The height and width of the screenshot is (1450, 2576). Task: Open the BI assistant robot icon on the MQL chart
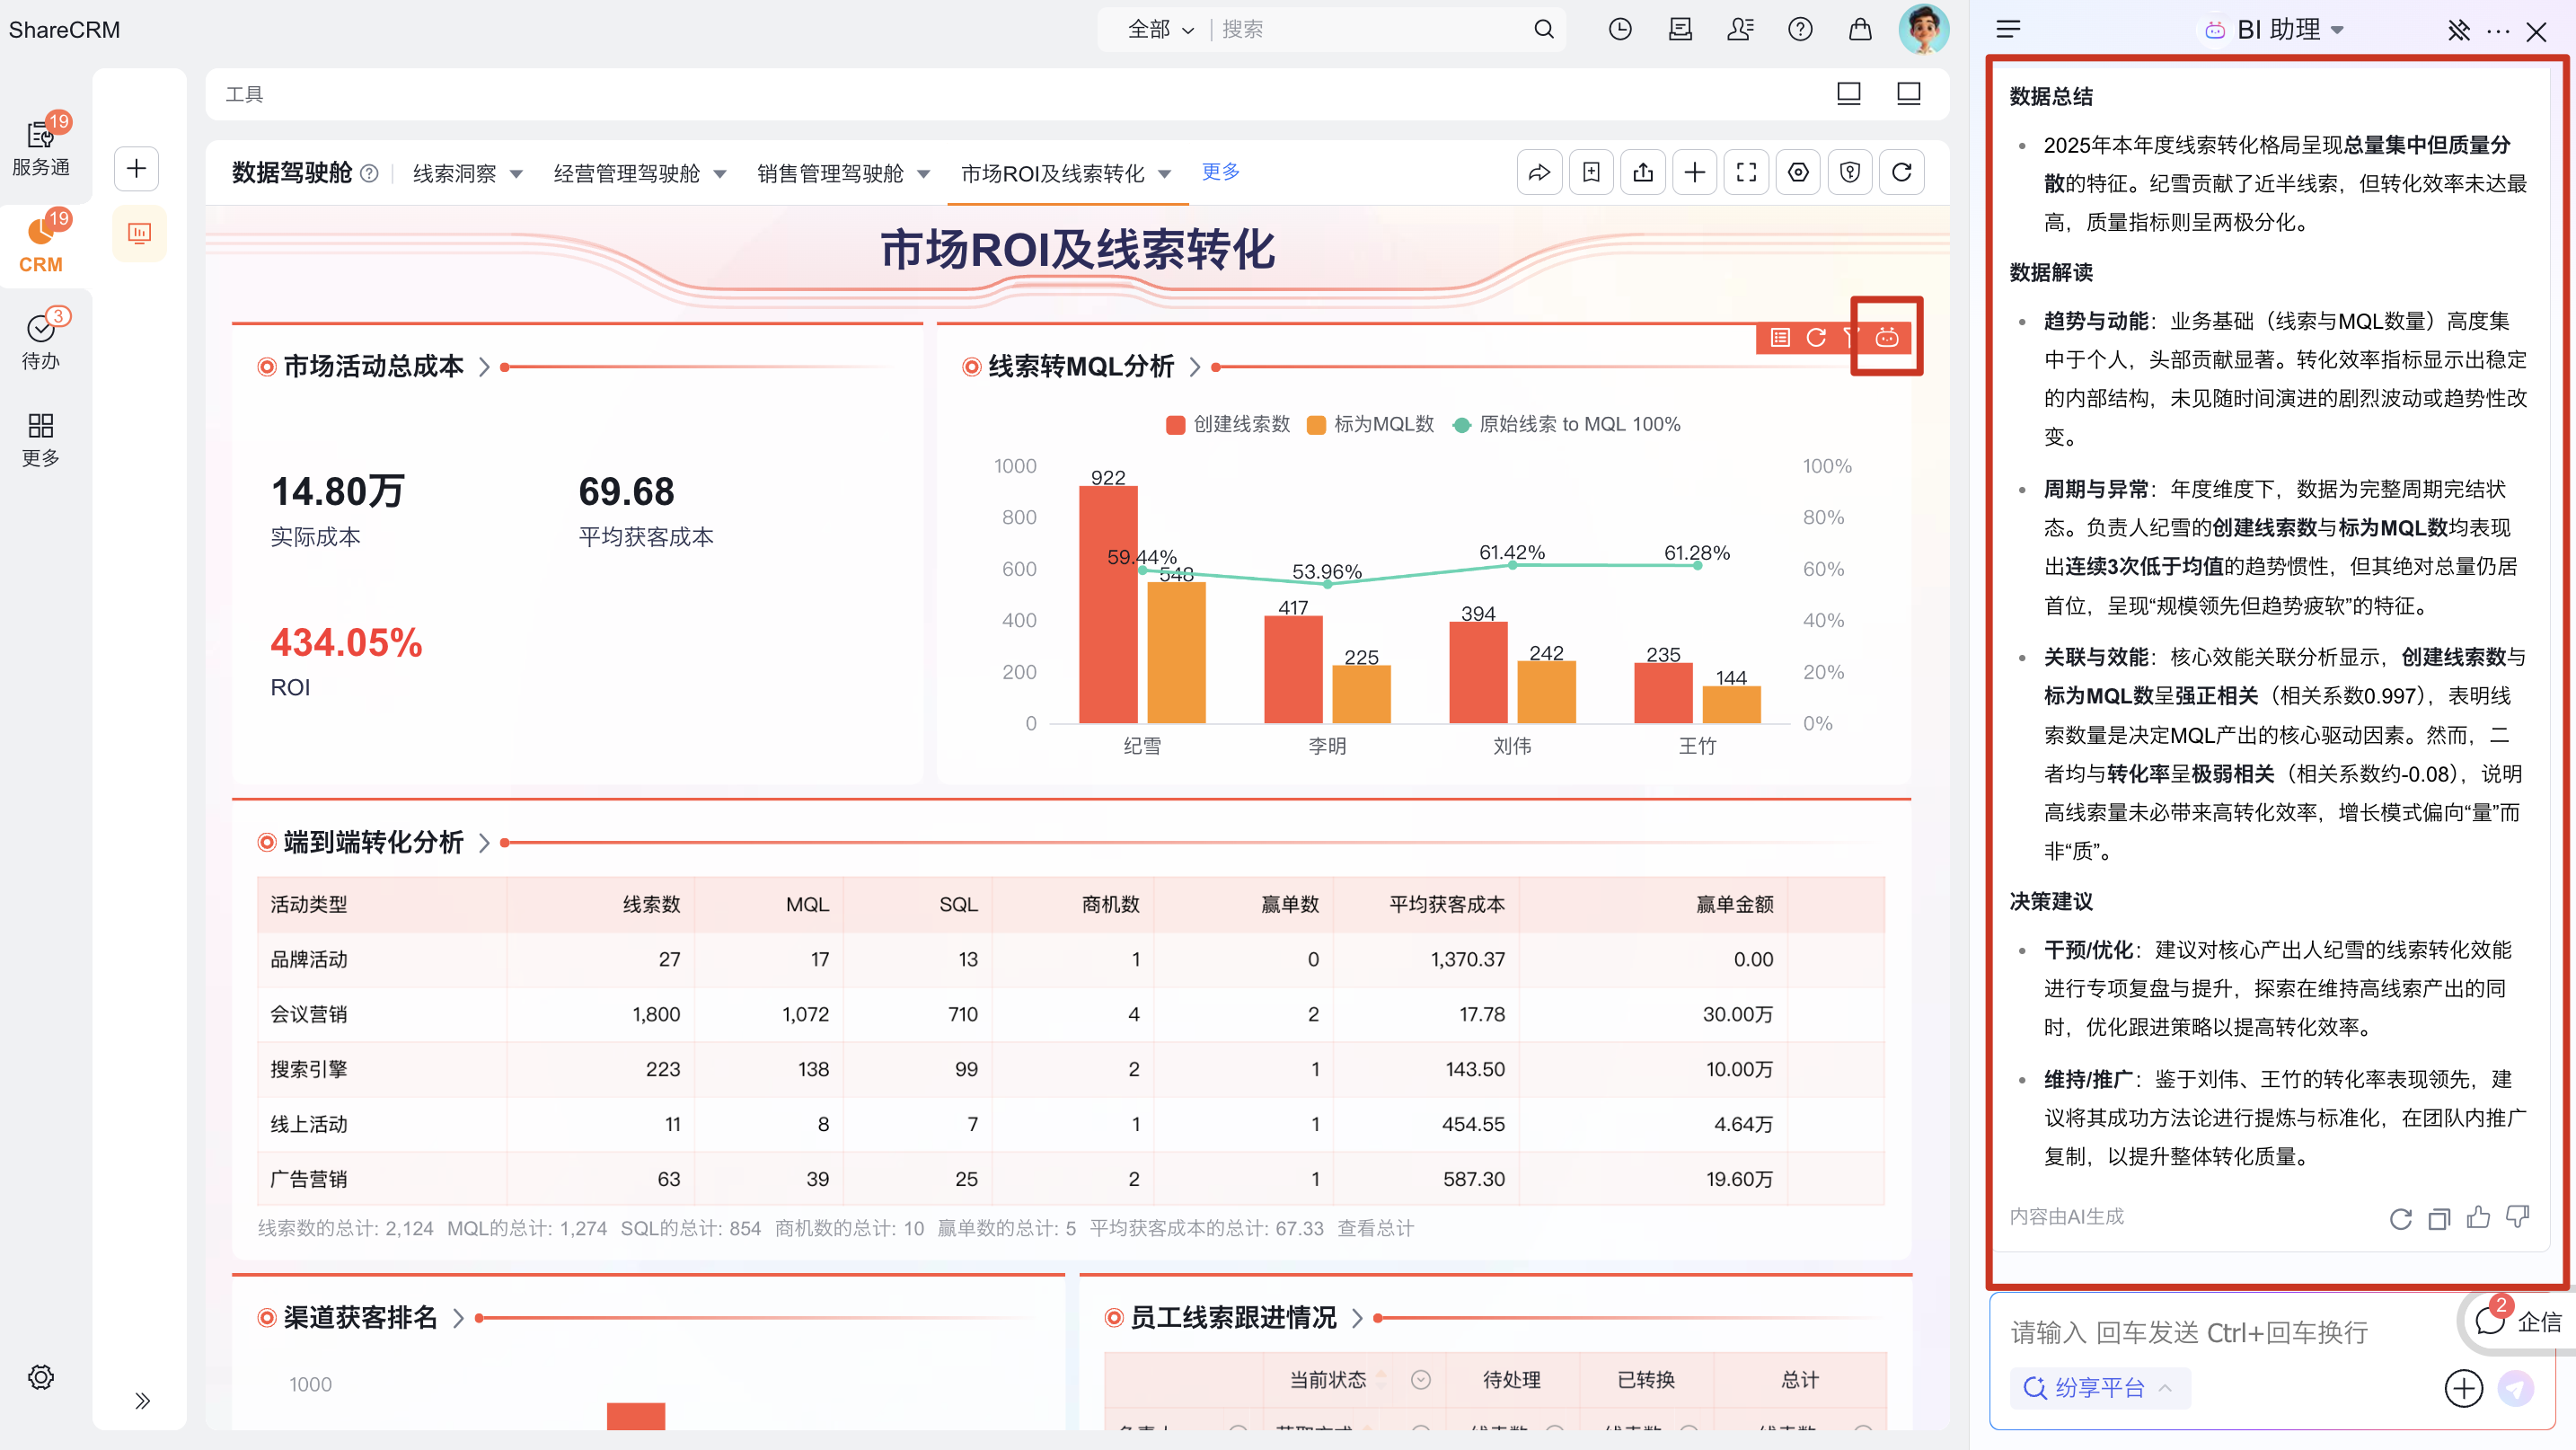coord(1886,338)
